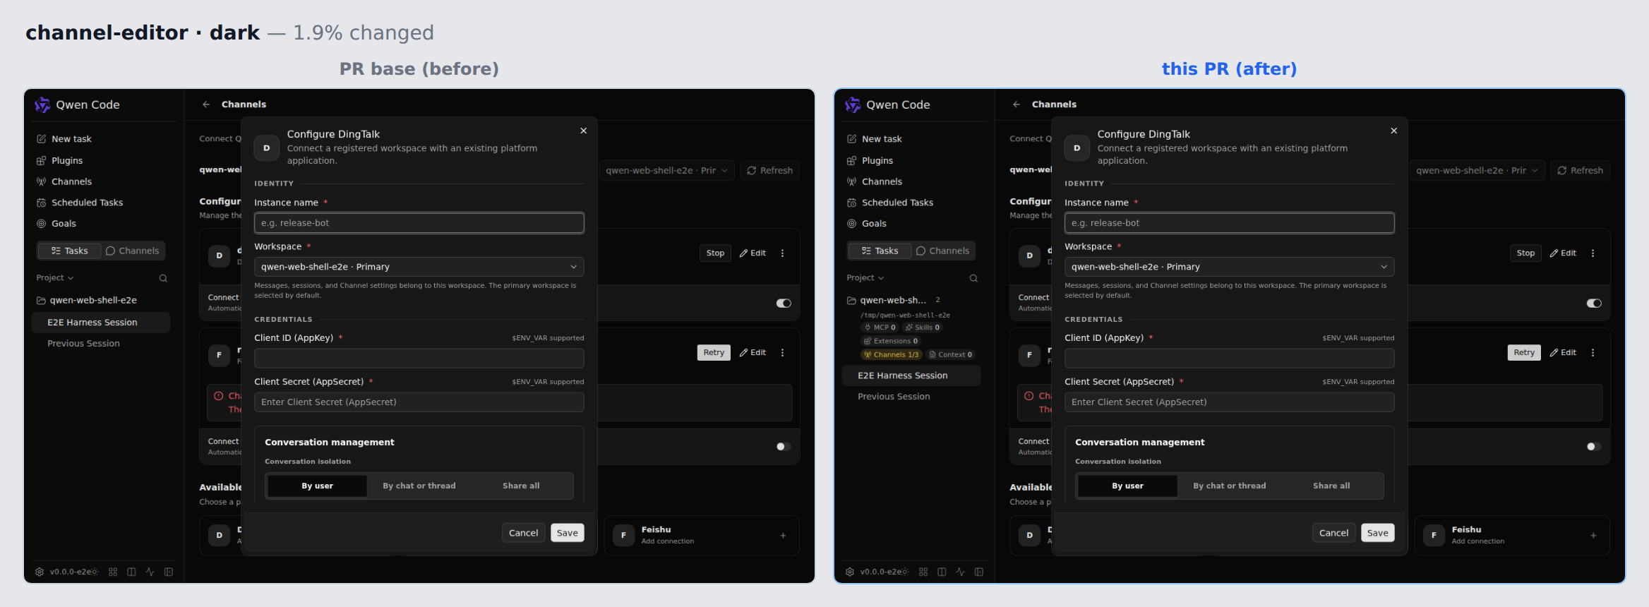The width and height of the screenshot is (1649, 607).
Task: Focus the Client Secret field in the after dialog
Action: (1230, 402)
